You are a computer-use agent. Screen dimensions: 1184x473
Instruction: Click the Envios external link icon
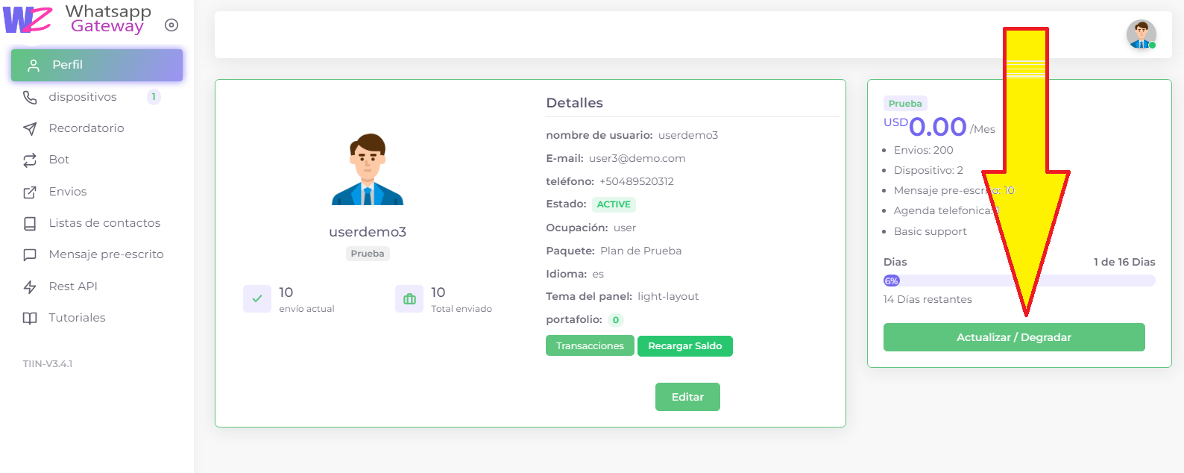click(x=30, y=192)
